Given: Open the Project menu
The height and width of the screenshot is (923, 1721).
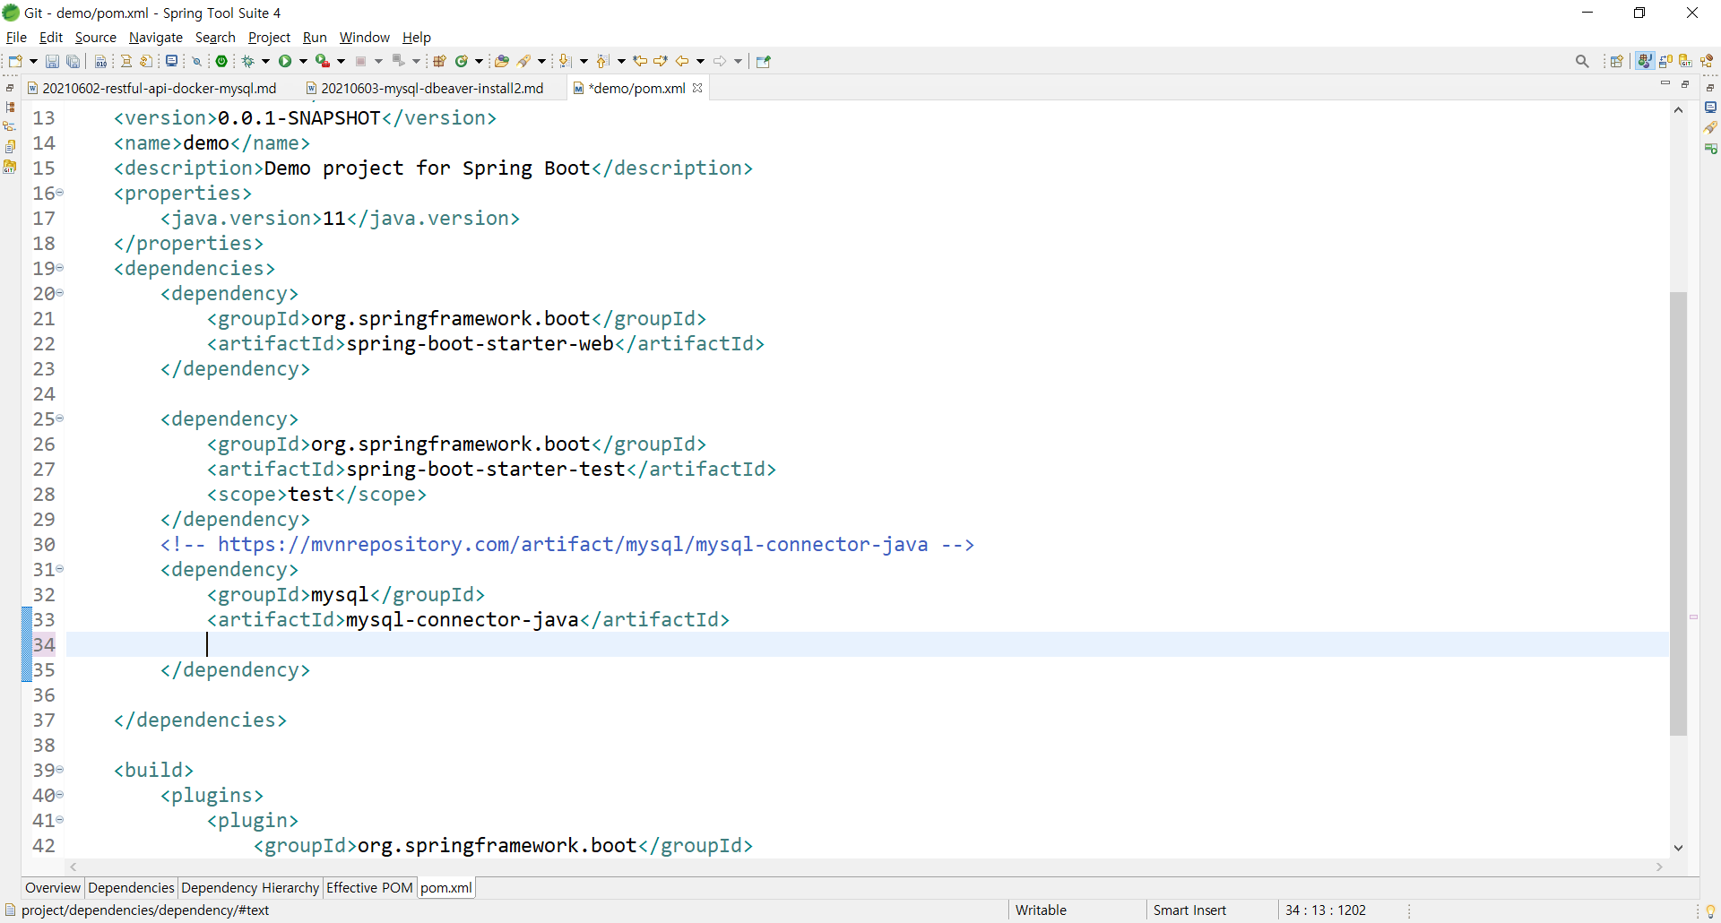Looking at the screenshot, I should [270, 37].
